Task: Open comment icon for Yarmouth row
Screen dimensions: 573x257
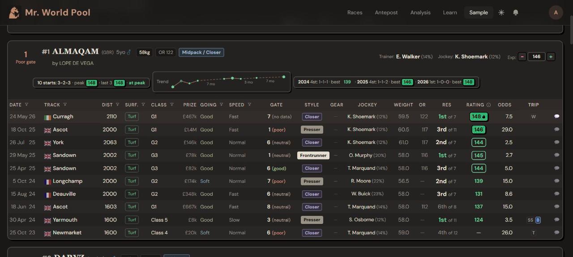Action: click(x=557, y=219)
